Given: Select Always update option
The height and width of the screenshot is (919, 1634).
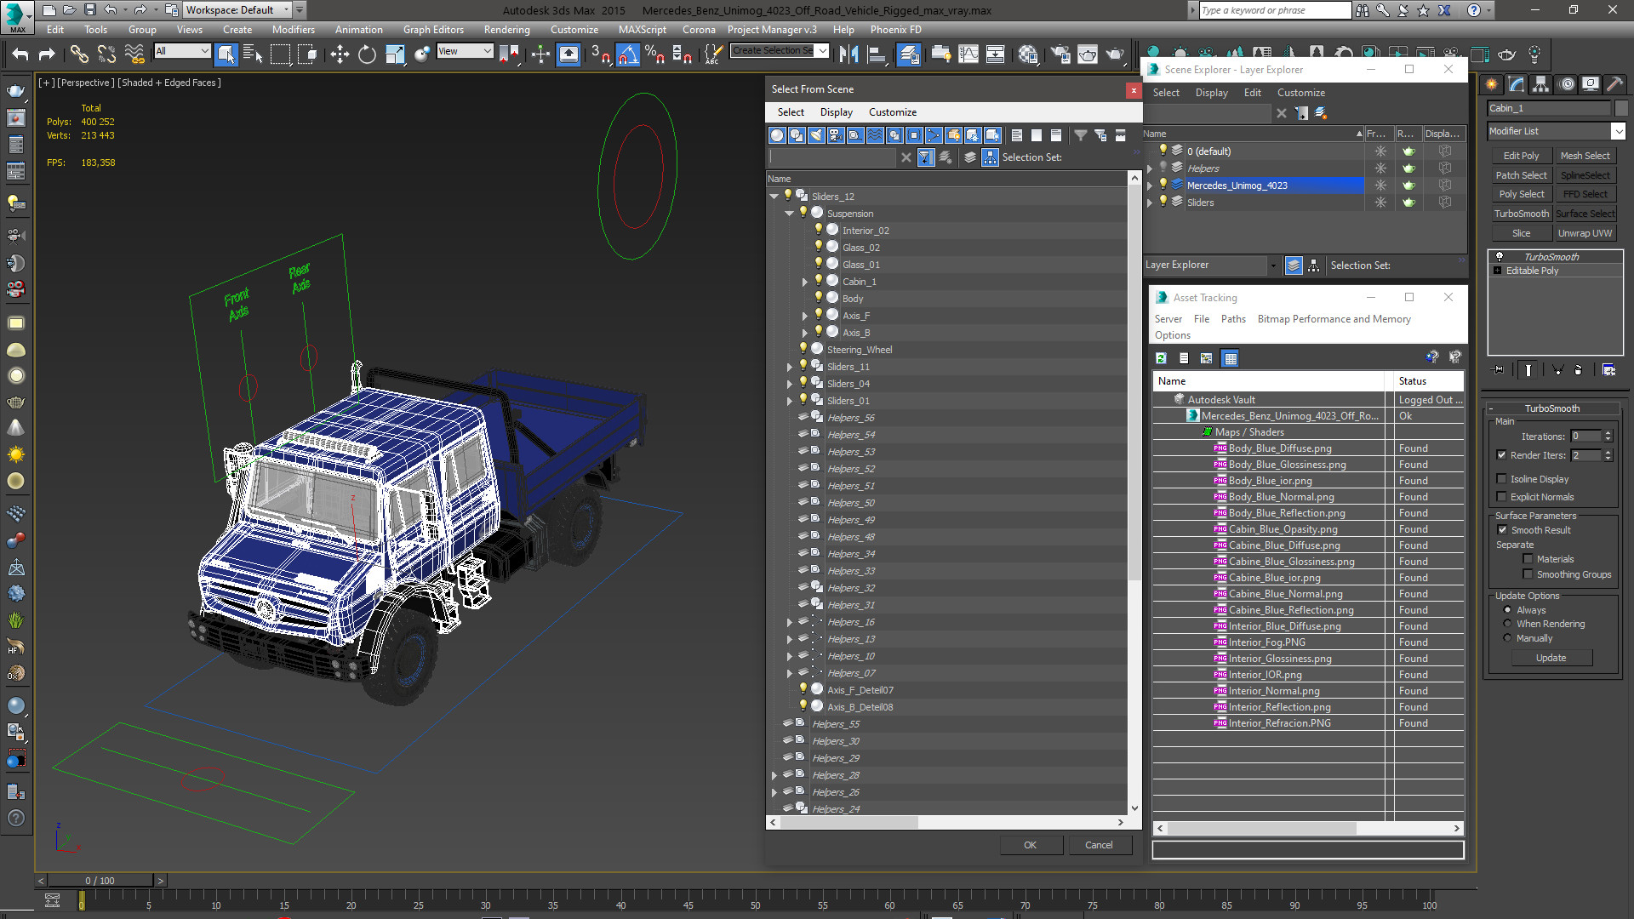Looking at the screenshot, I should click(1507, 610).
